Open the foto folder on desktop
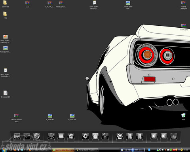 point(5,15)
